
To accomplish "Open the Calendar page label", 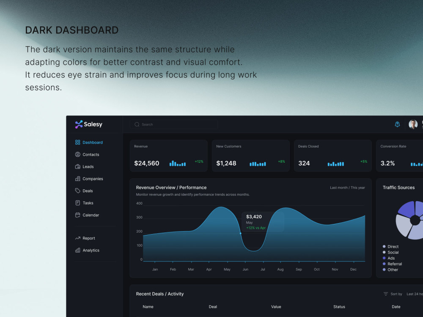I will click(91, 215).
